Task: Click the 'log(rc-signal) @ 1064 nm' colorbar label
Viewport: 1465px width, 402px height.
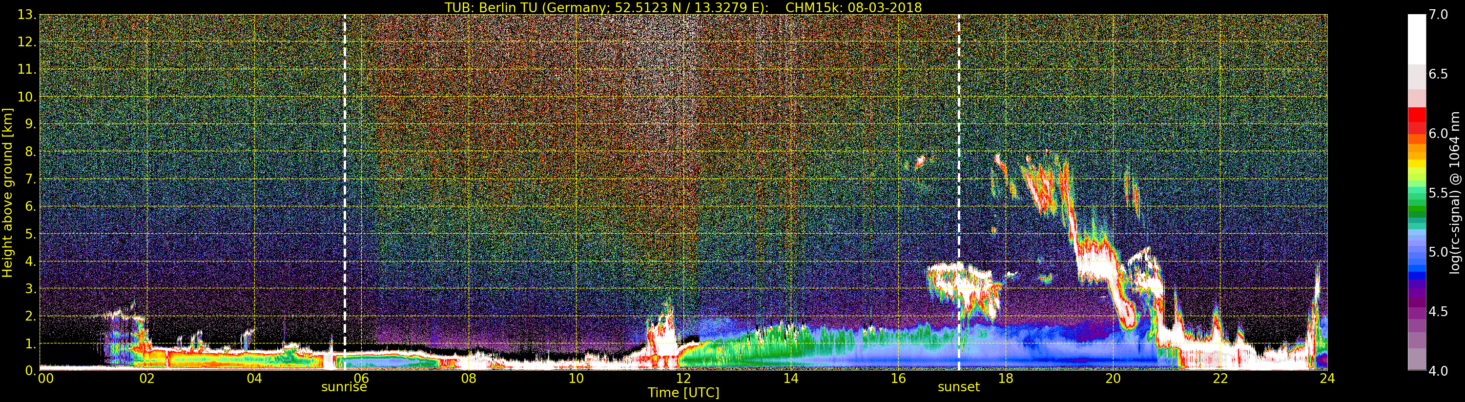Action: point(1455,193)
